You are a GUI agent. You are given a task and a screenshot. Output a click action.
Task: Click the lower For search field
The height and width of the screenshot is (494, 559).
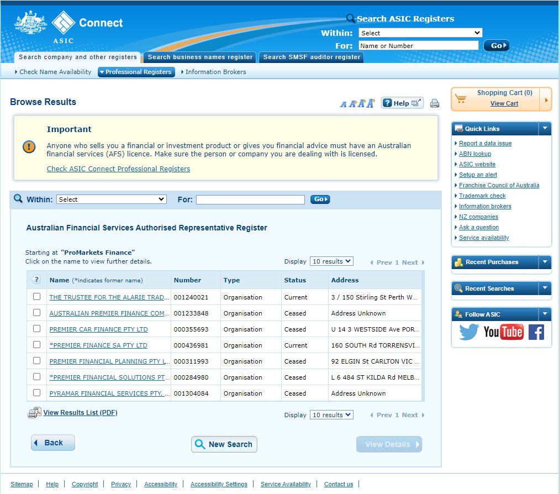tap(250, 199)
